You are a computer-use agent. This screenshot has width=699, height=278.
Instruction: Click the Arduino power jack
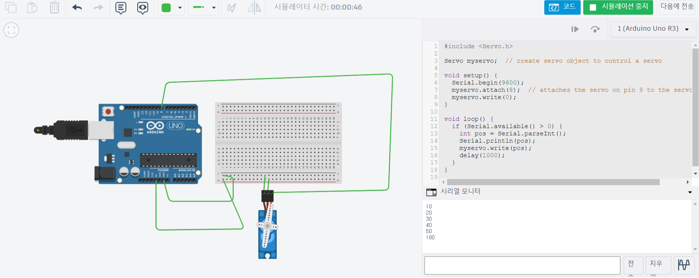coord(104,174)
